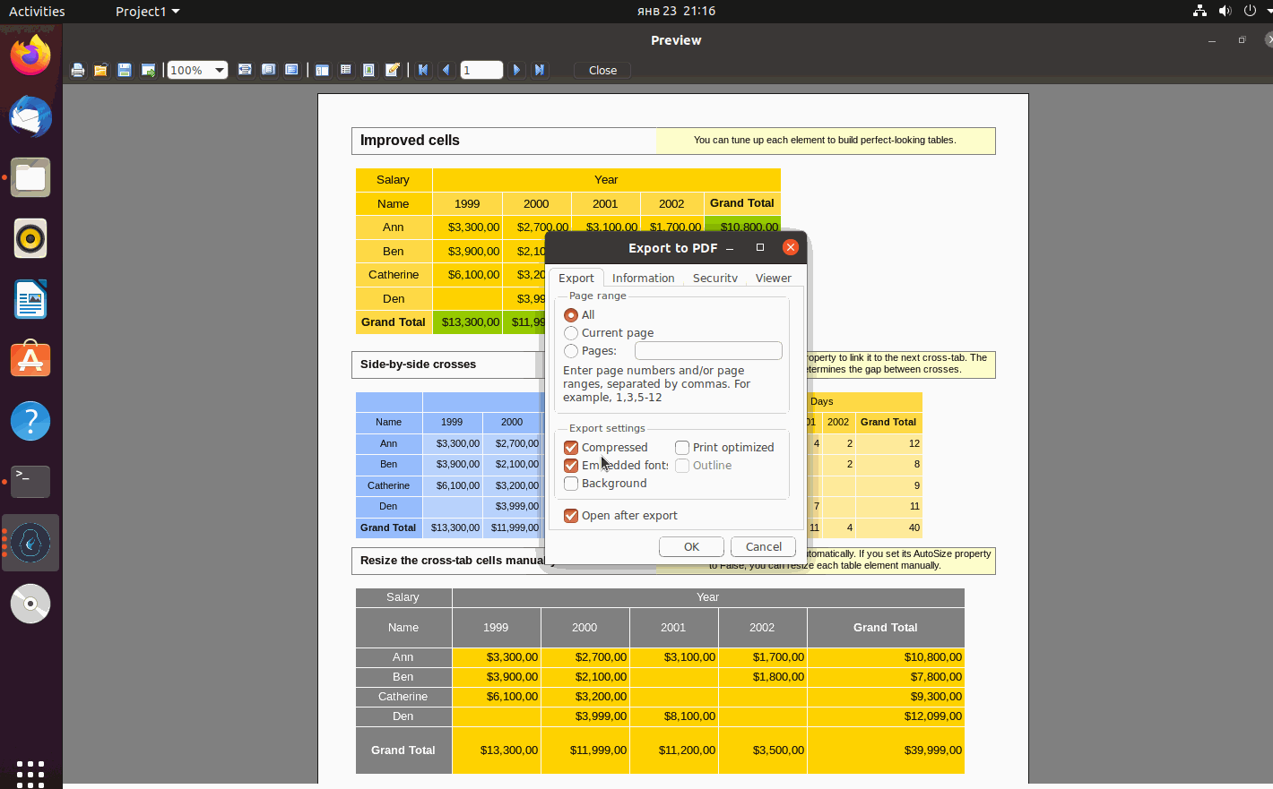The image size is (1273, 789).
Task: Open LibreOffice Writer from the dock
Action: 30,299
